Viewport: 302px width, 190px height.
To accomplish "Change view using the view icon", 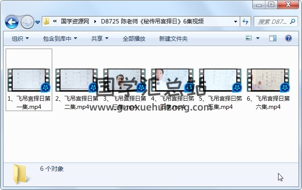I will click(x=248, y=38).
